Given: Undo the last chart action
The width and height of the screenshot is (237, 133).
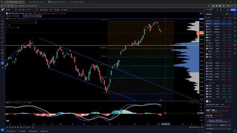Looking at the screenshot, I should (71, 10).
